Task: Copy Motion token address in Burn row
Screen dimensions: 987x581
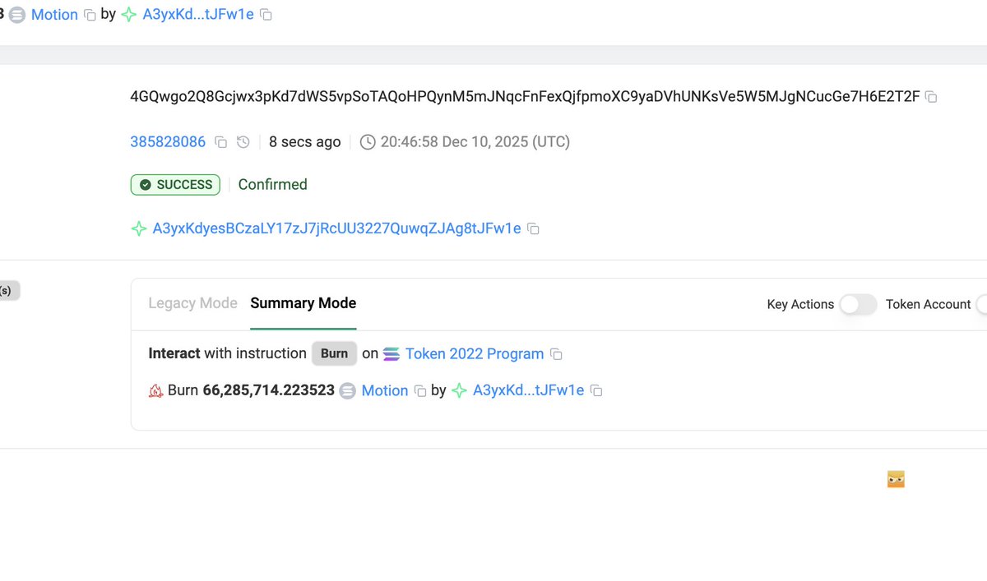Action: click(420, 391)
